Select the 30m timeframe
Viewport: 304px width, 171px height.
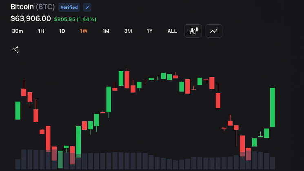click(18, 31)
